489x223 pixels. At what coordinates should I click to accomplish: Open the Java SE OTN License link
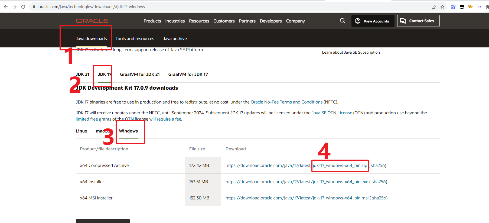[x=332, y=113]
